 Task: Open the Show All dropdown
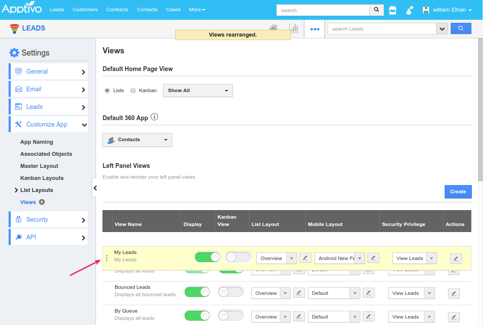(x=198, y=90)
